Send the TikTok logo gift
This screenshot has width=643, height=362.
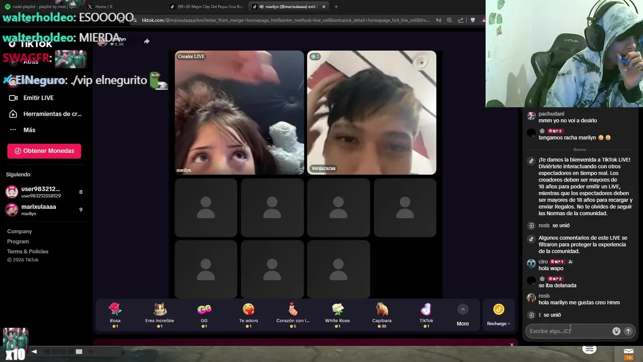[426, 316]
